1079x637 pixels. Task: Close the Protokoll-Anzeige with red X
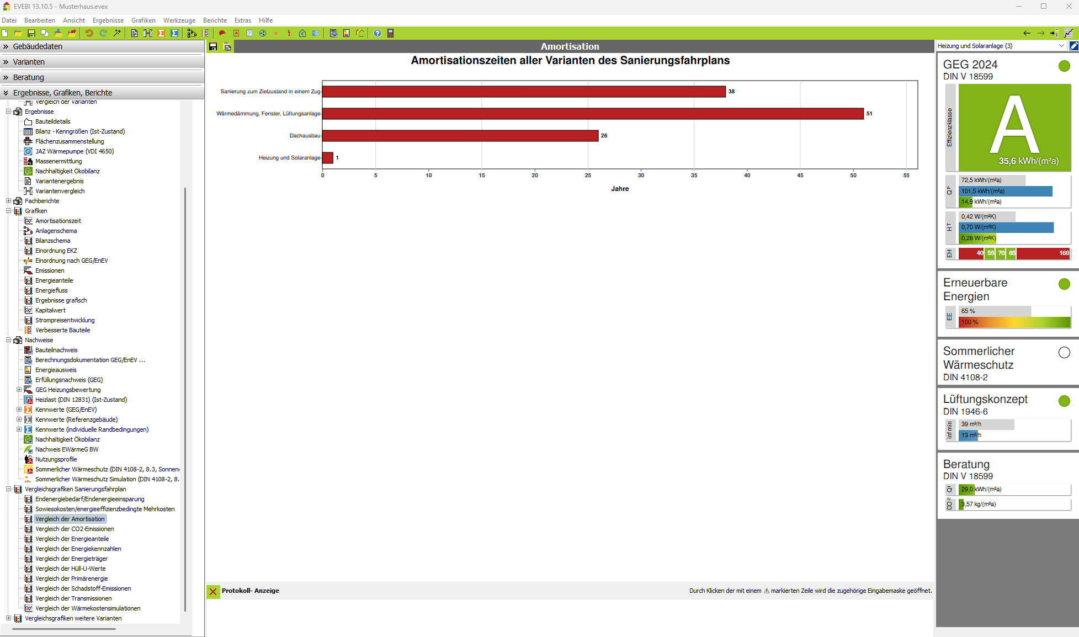213,591
